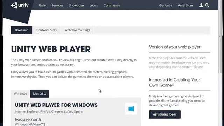Screen dimensions: 224x126
Task: Select the Windows platform tab
Action: tap(20, 94)
